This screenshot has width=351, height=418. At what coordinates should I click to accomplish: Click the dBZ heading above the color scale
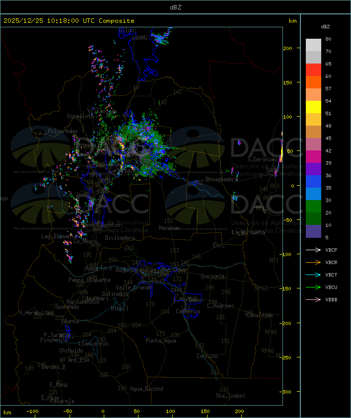325,27
